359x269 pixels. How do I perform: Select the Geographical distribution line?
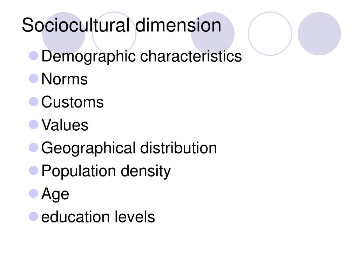tap(129, 148)
